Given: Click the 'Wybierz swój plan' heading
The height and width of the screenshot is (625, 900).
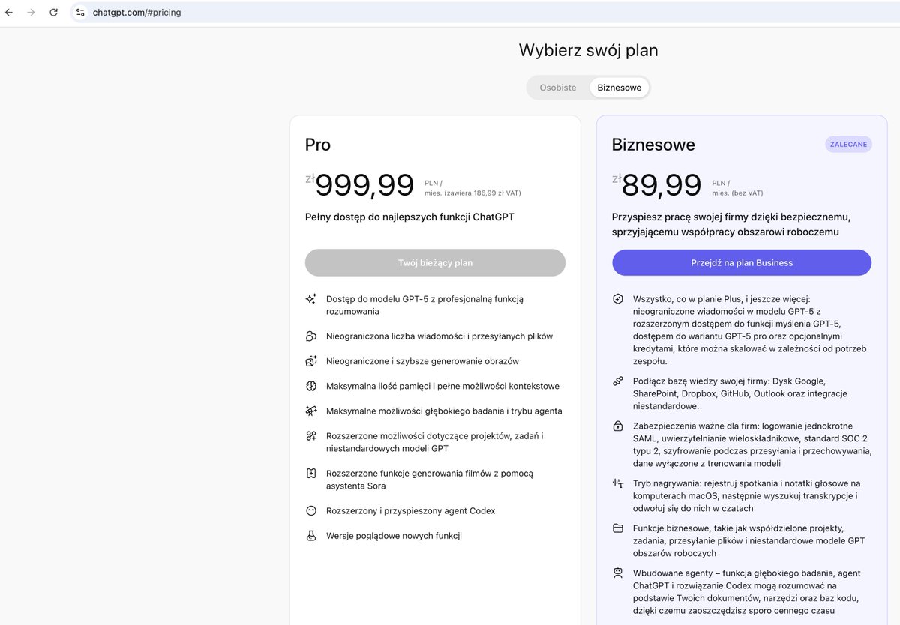Looking at the screenshot, I should click(x=588, y=51).
